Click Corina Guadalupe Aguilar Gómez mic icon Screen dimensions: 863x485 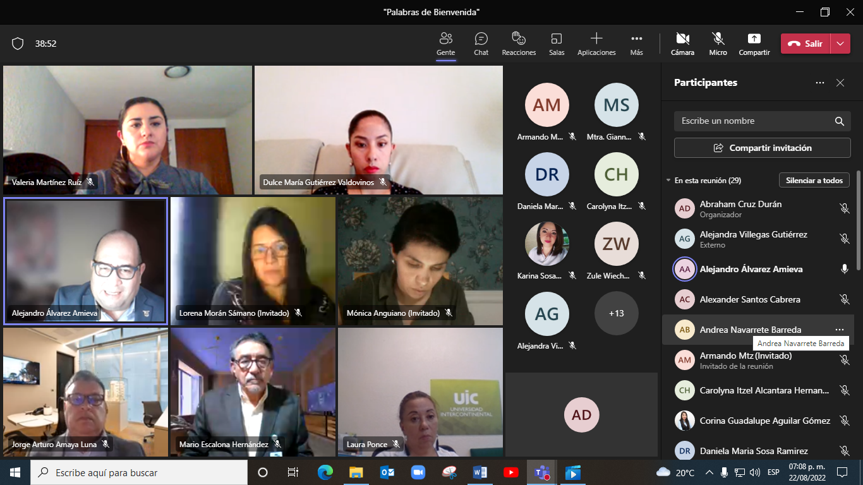845,421
